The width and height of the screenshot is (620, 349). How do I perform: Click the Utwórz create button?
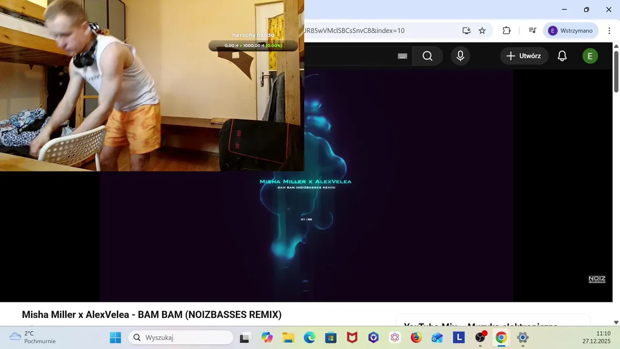coord(524,56)
